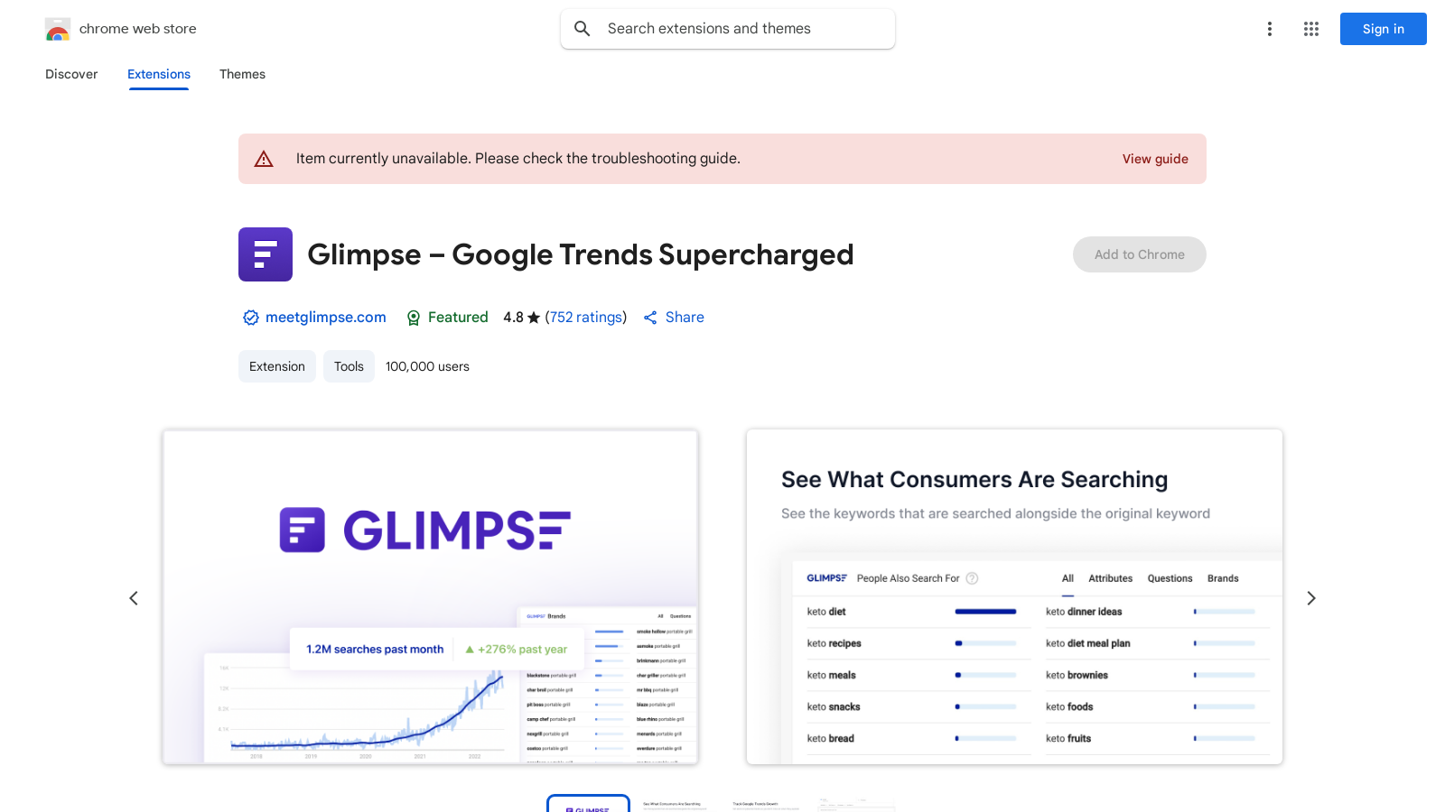This screenshot has width=1445, height=812.
Task: Select the Tools category chip
Action: 349,366
